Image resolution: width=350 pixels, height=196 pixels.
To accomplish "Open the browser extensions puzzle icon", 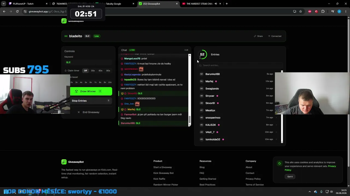I will (323, 11).
